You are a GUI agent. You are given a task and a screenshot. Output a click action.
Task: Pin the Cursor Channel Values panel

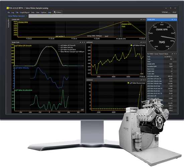[172, 54]
